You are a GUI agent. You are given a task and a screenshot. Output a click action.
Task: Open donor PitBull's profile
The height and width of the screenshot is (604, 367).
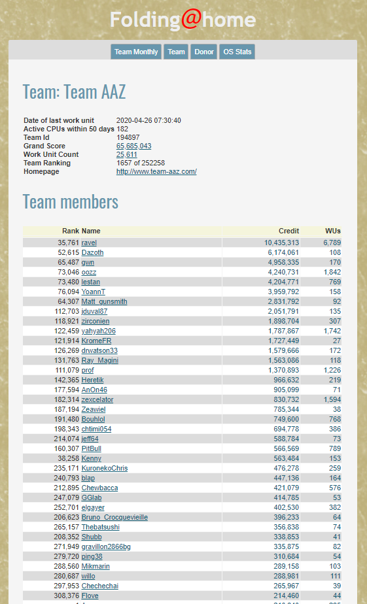[92, 449]
